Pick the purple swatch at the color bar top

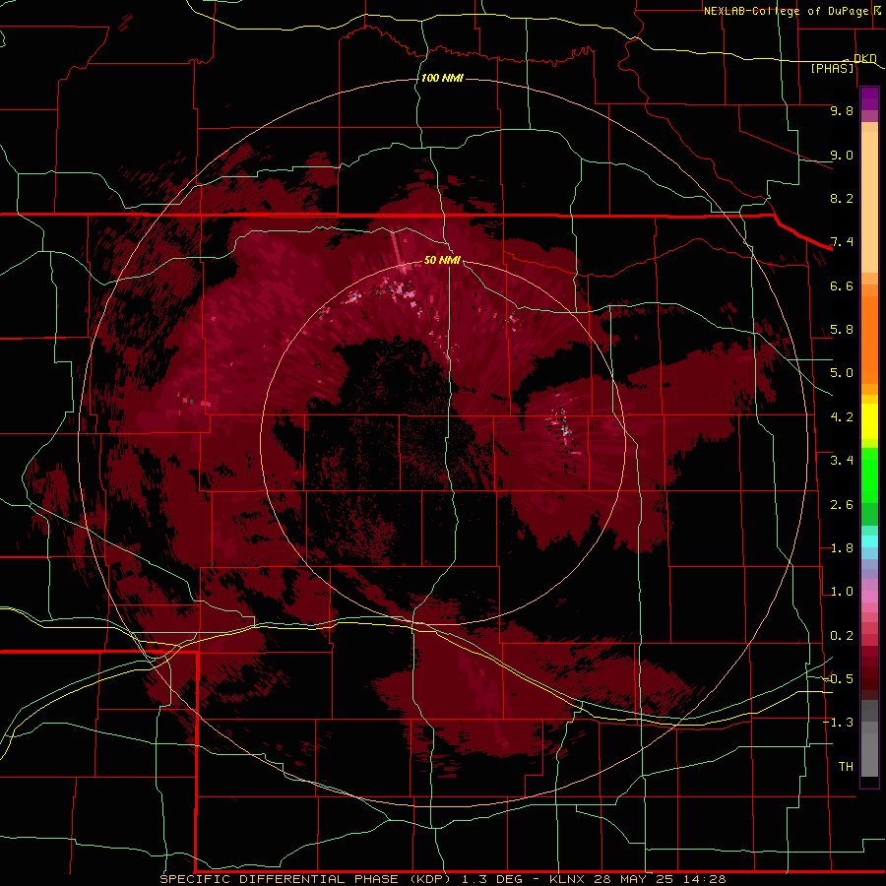coord(869,98)
